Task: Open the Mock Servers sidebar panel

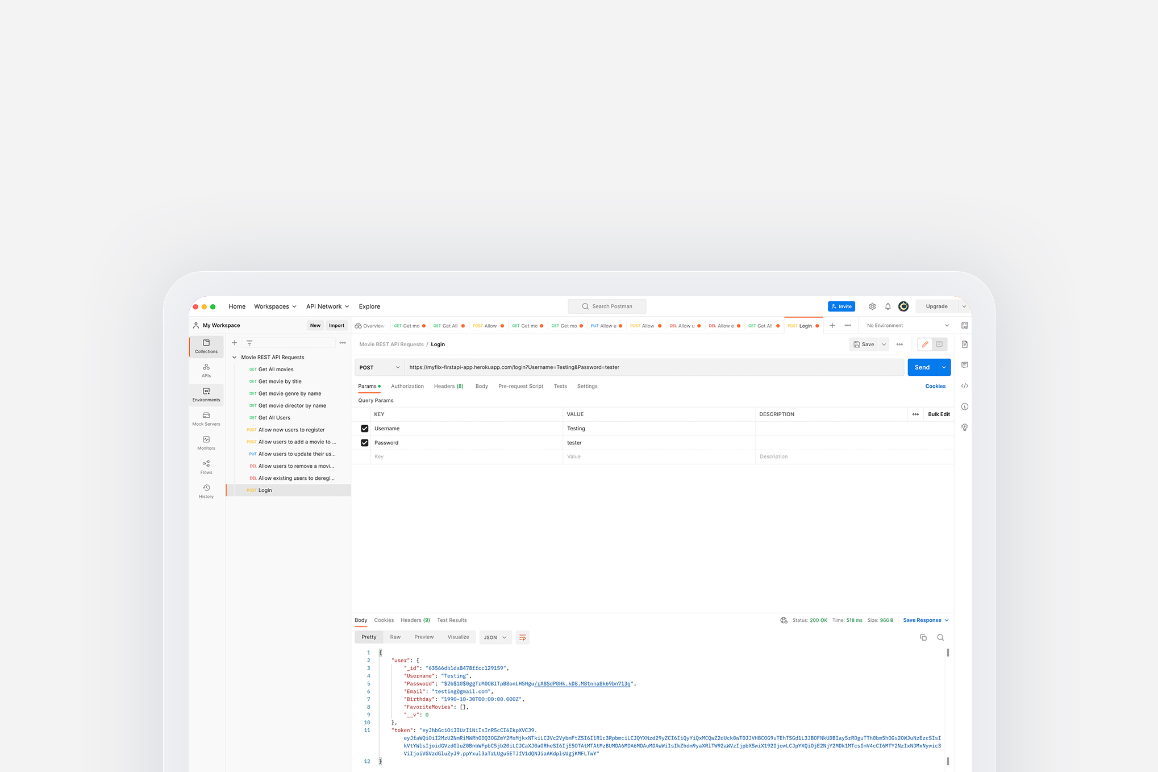Action: 206,419
